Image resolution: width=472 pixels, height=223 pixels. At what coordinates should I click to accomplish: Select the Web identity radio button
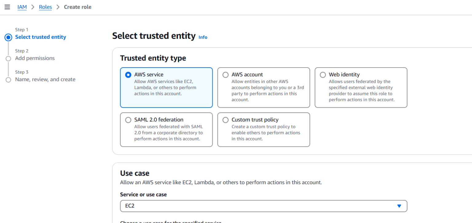(x=323, y=75)
